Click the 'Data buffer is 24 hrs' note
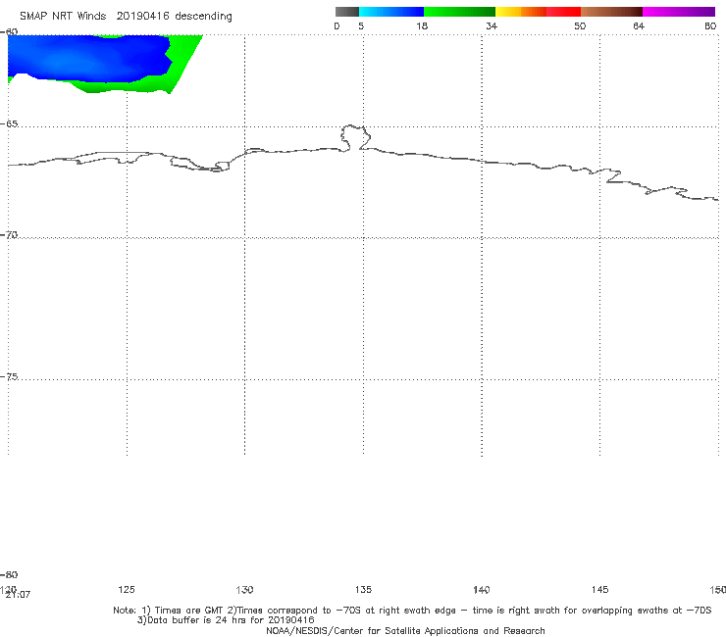The image size is (726, 637). (x=226, y=620)
